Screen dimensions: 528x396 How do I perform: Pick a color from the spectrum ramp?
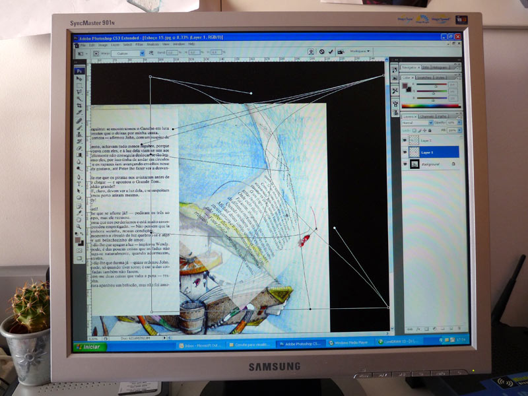click(431, 106)
